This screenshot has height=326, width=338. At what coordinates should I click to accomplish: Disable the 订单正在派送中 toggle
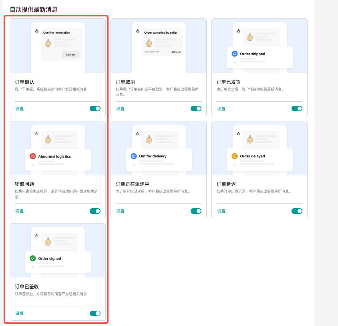(196, 211)
